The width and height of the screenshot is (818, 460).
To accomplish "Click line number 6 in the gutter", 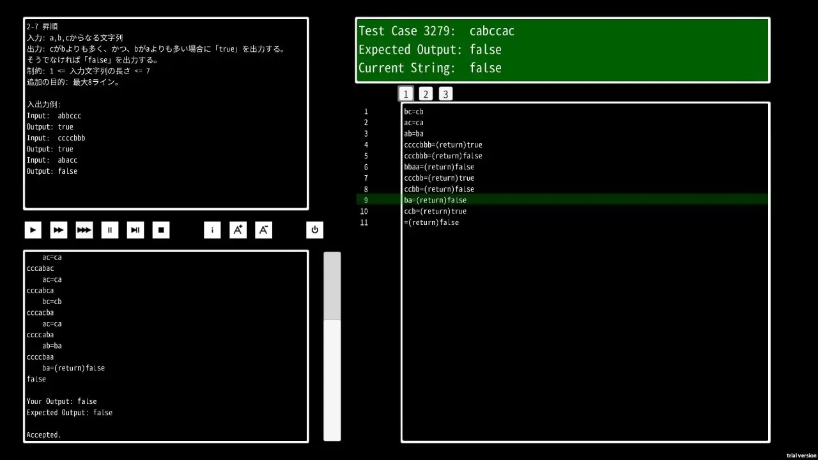I will 366,167.
